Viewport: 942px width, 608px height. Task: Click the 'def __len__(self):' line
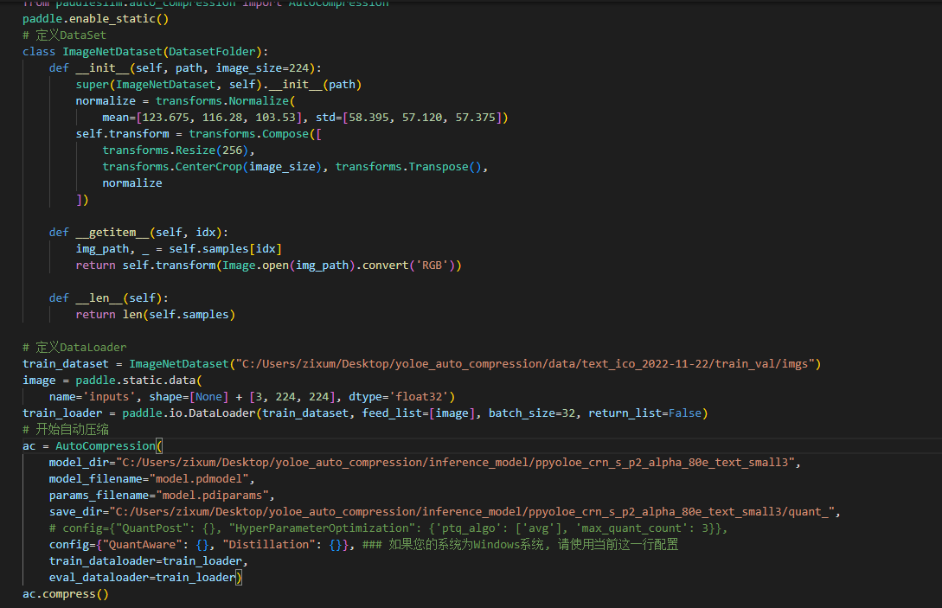click(109, 298)
